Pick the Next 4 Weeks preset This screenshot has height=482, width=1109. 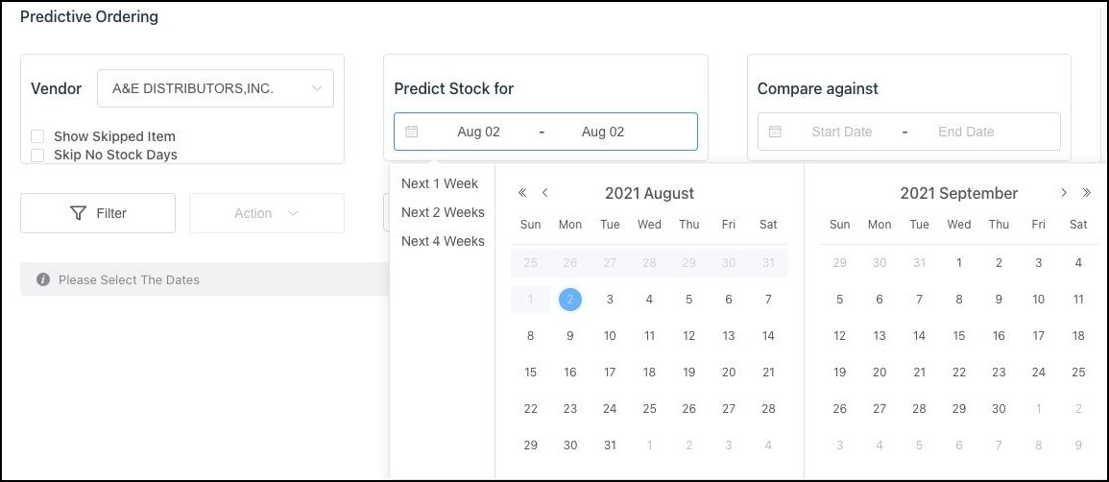(x=443, y=241)
